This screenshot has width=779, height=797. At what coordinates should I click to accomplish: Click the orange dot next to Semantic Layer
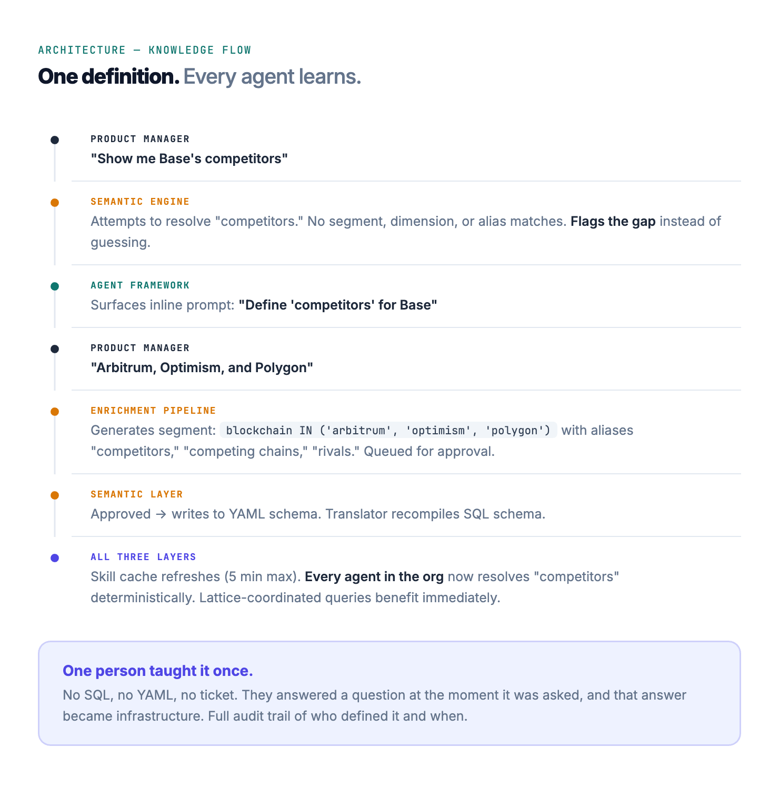pyautogui.click(x=55, y=495)
